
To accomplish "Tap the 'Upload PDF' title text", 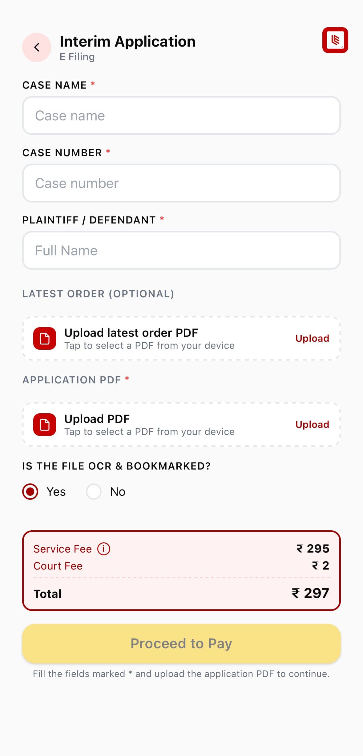I will pos(97,419).
